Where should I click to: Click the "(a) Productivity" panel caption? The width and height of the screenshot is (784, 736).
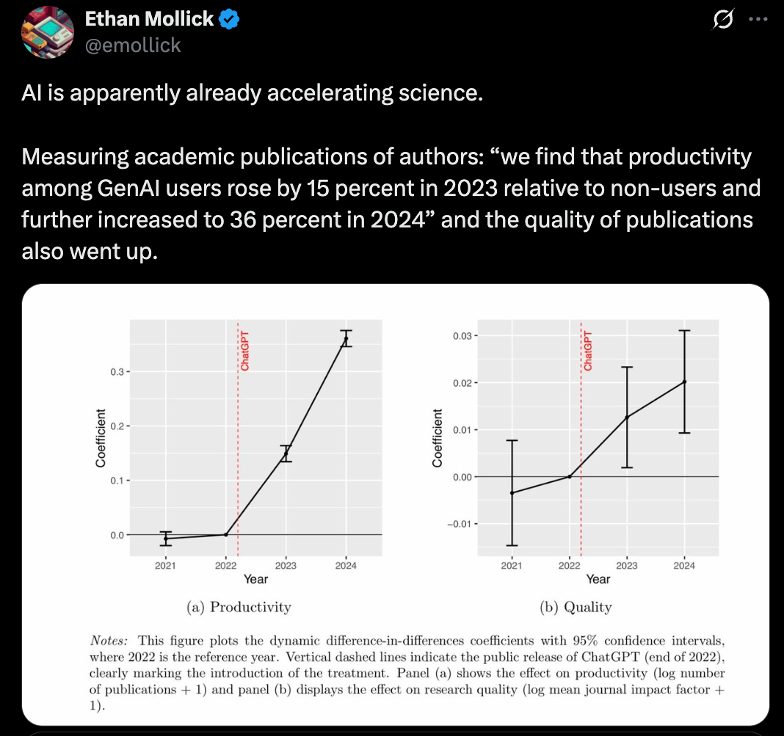(x=239, y=607)
